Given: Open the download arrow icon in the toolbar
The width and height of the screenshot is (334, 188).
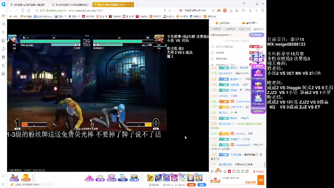Looking at the screenshot, I should tap(231, 10).
